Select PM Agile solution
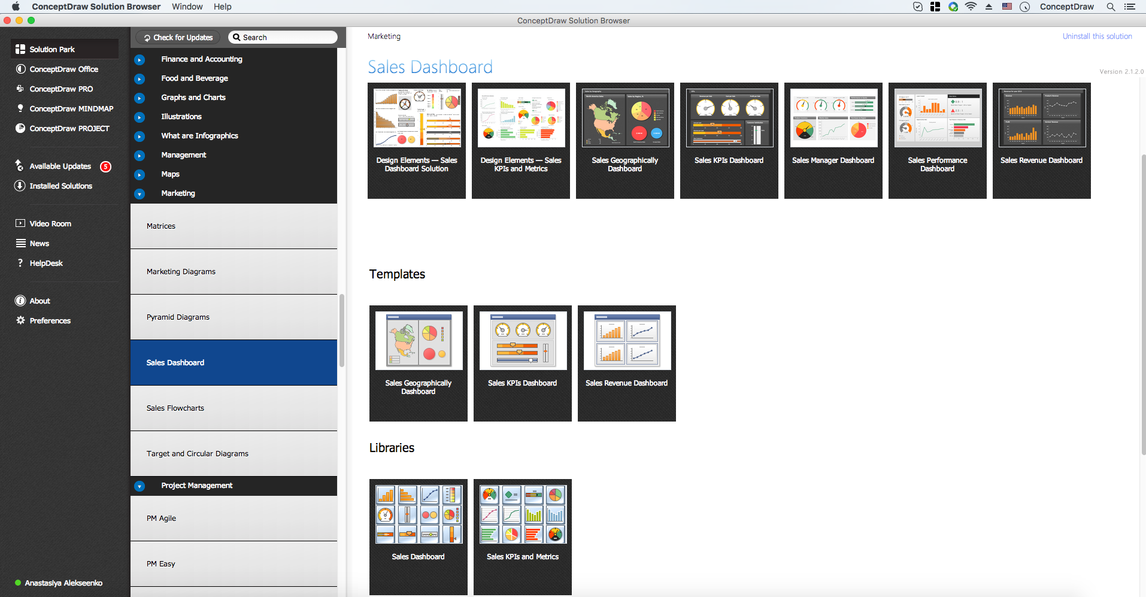Viewport: 1146px width, 597px height. coord(234,519)
